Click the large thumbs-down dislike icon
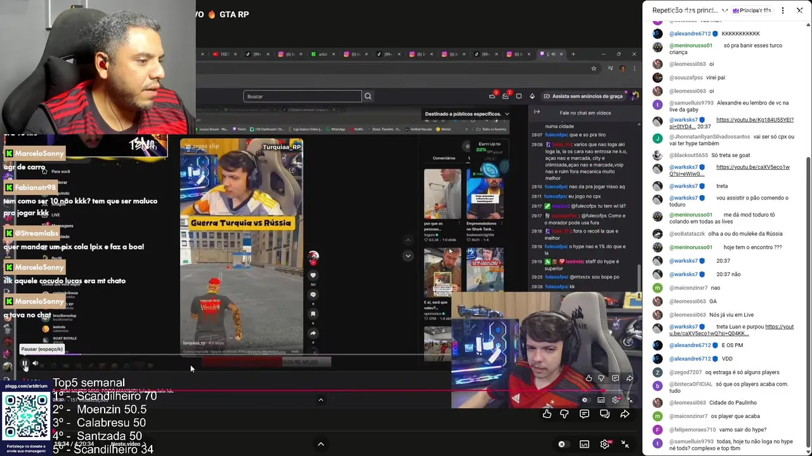Image resolution: width=812 pixels, height=456 pixels. pyautogui.click(x=565, y=414)
